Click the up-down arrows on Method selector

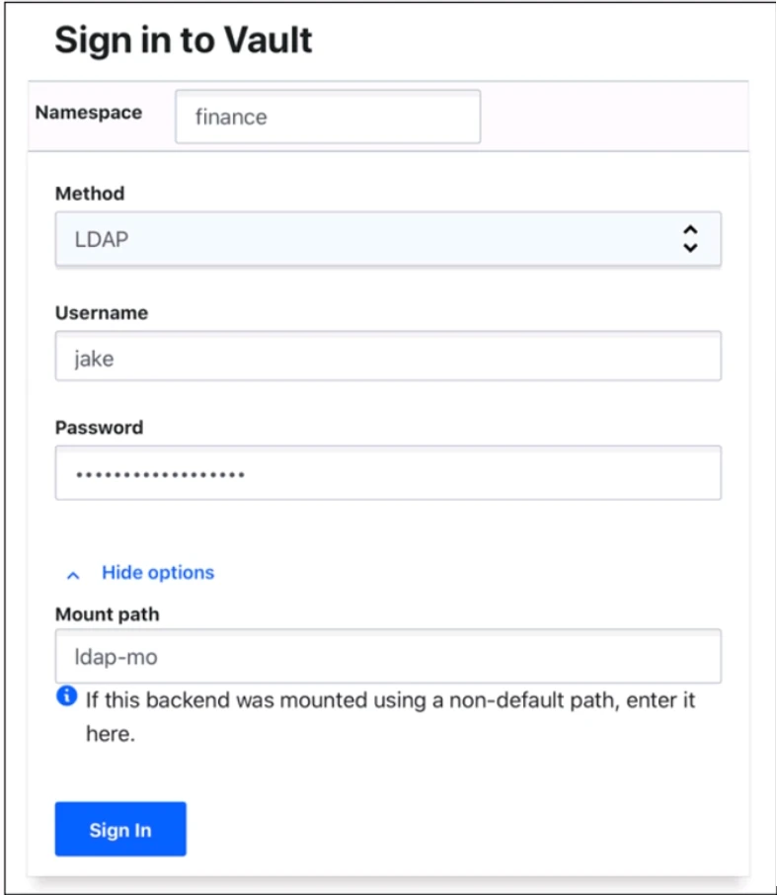[691, 238]
